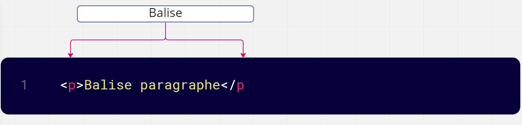Select the line number 1 in gutter
Image resolution: width=522 pixels, height=125 pixels.
coord(24,85)
